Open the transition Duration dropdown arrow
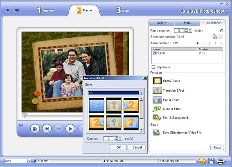232x167 pixels. tap(120, 139)
